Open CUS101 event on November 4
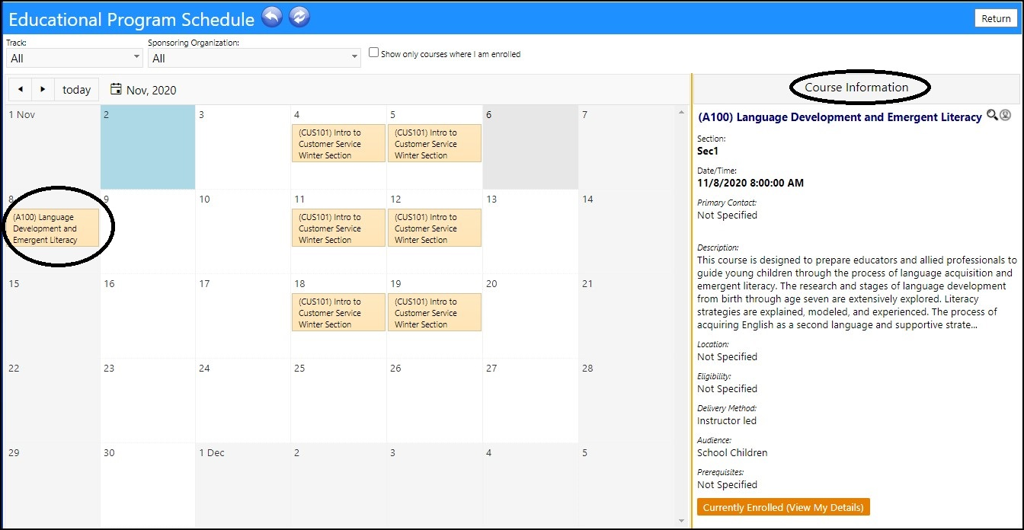 [x=338, y=143]
